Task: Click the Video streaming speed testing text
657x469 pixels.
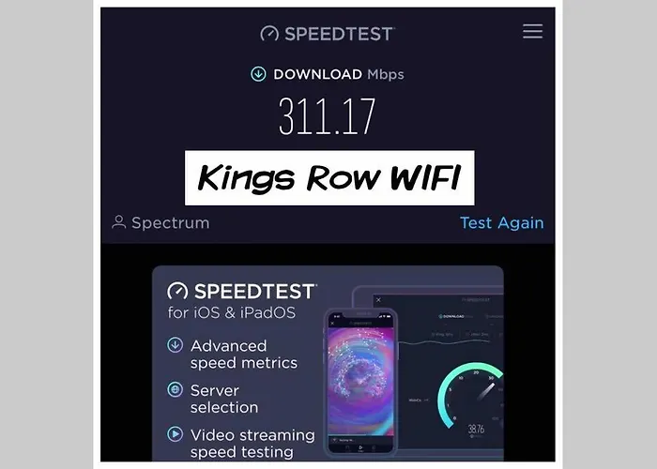Action: [252, 444]
